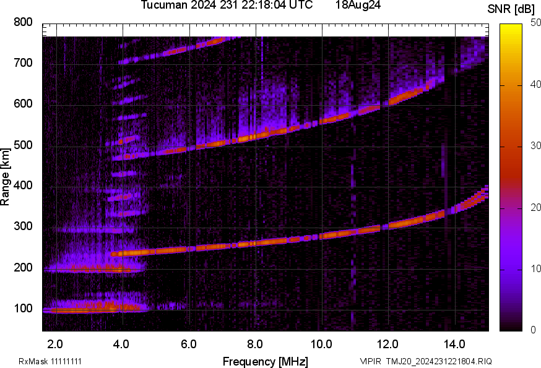Click the 'RxMask 11111111' footer text

[50, 361]
